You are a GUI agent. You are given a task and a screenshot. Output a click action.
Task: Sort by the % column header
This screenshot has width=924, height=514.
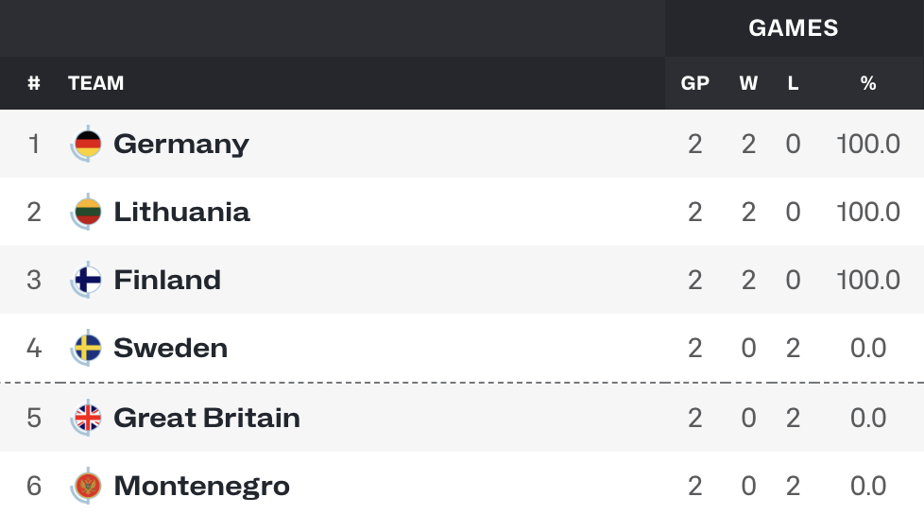(x=868, y=83)
